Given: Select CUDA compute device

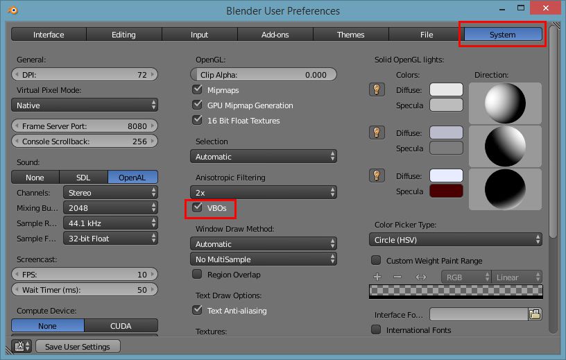Looking at the screenshot, I should coord(121,326).
